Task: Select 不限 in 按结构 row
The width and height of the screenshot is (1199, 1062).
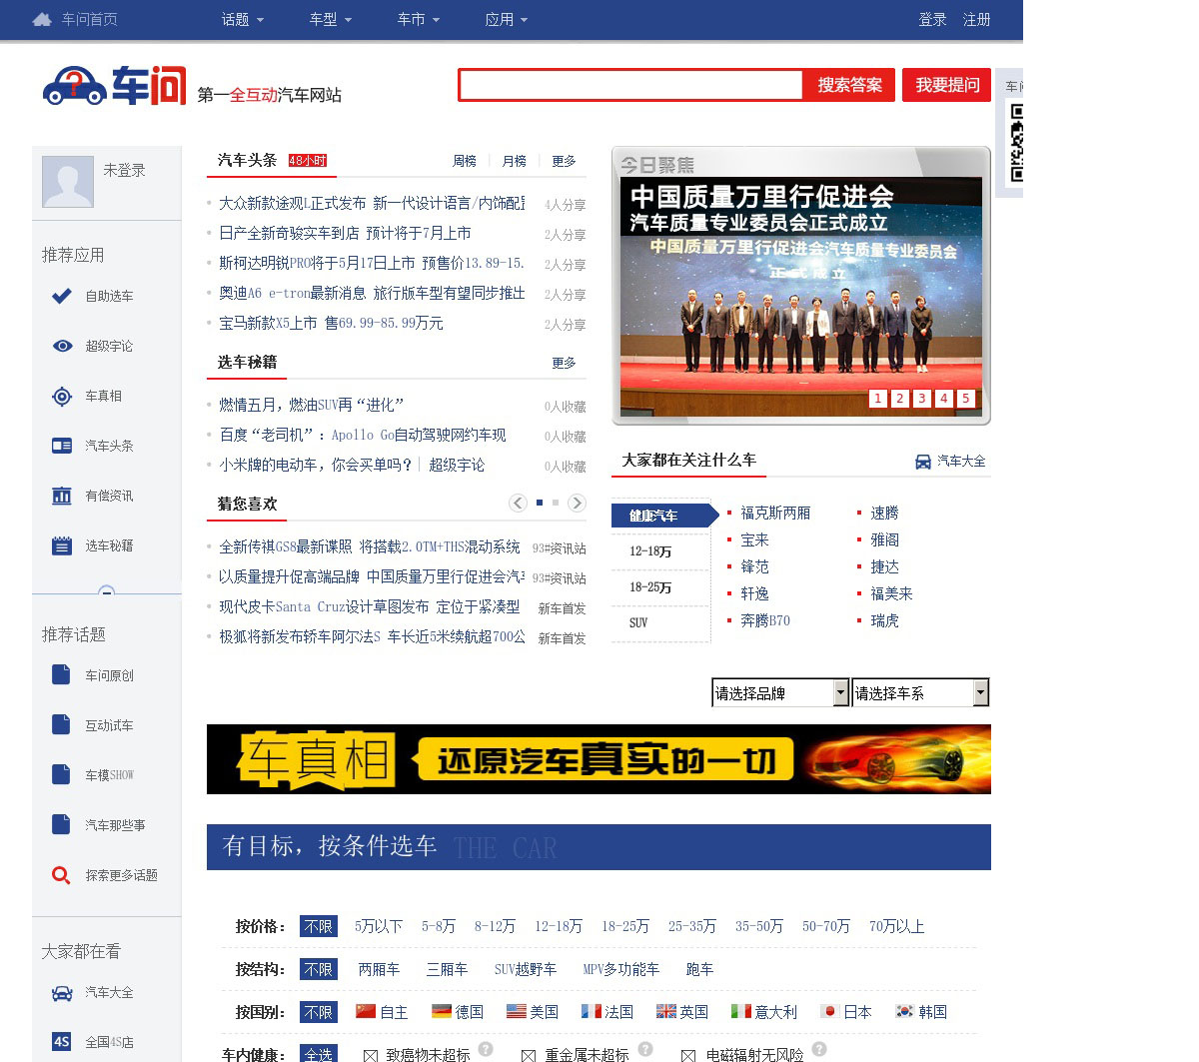Action: pyautogui.click(x=319, y=969)
